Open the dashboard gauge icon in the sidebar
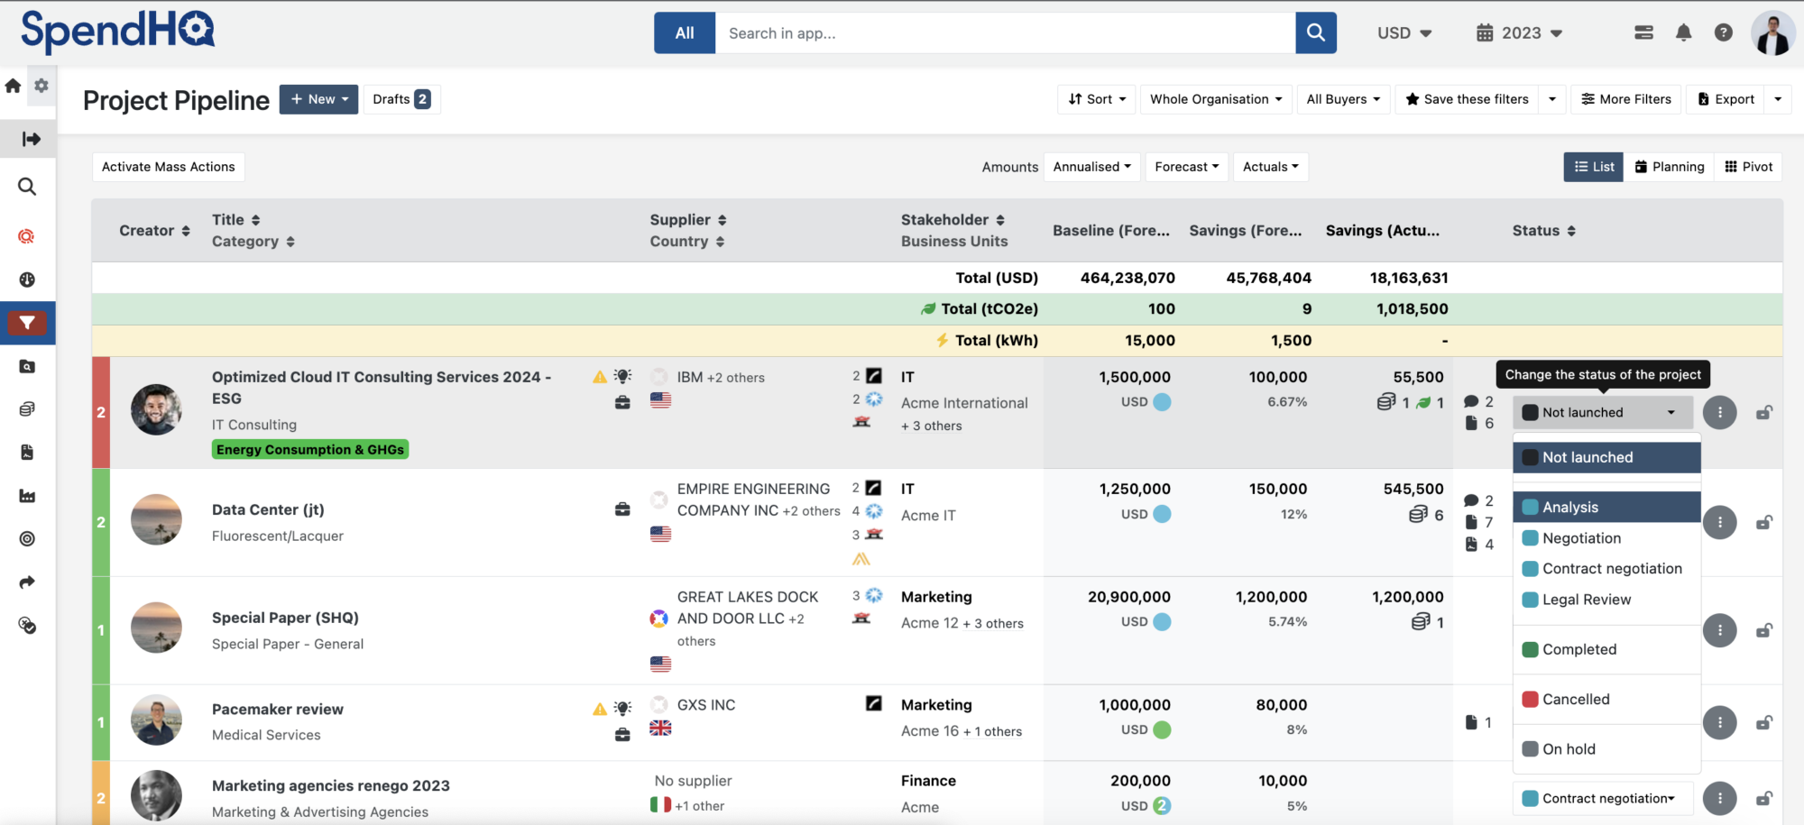Viewport: 1804px width, 825px height. pyautogui.click(x=28, y=280)
